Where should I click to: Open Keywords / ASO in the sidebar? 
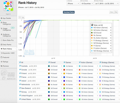click(x=9, y=53)
